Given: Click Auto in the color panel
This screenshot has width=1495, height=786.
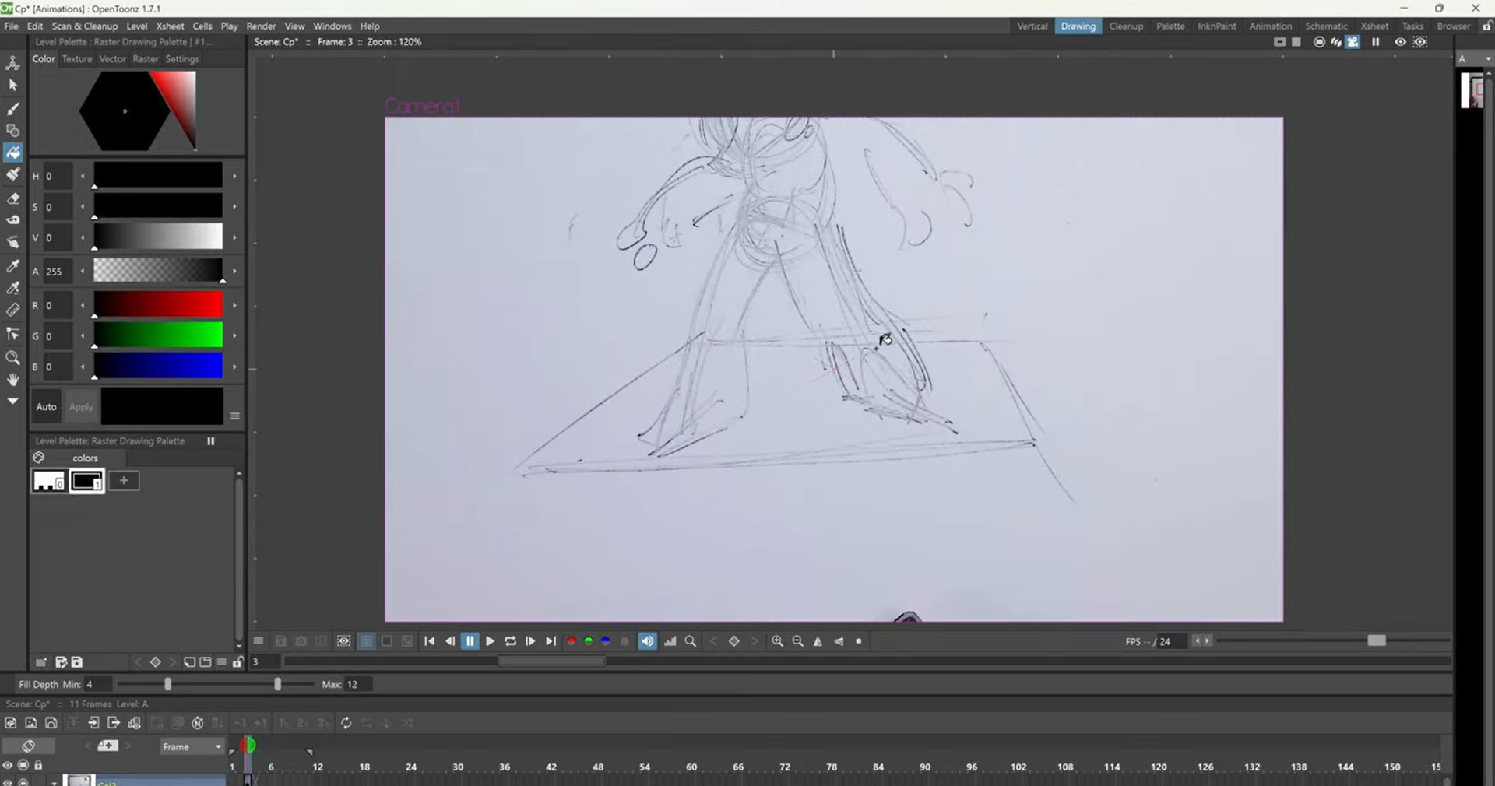Looking at the screenshot, I should pyautogui.click(x=45, y=406).
